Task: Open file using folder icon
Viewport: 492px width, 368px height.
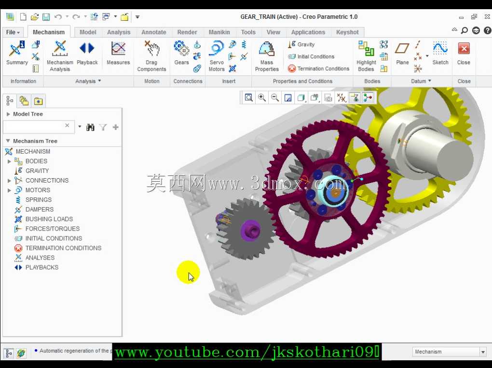Action: pos(35,17)
